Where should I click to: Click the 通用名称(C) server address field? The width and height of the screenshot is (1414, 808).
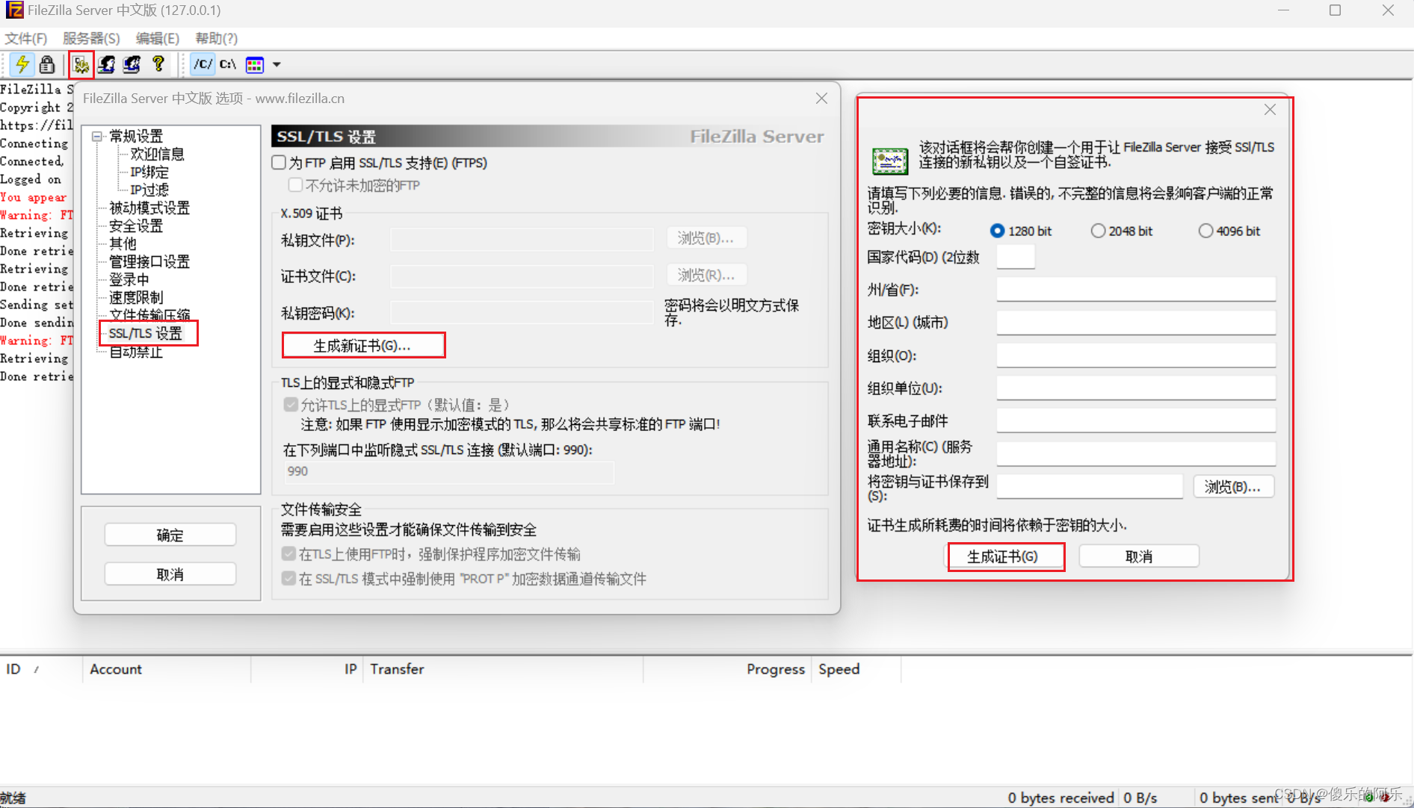(1136, 453)
